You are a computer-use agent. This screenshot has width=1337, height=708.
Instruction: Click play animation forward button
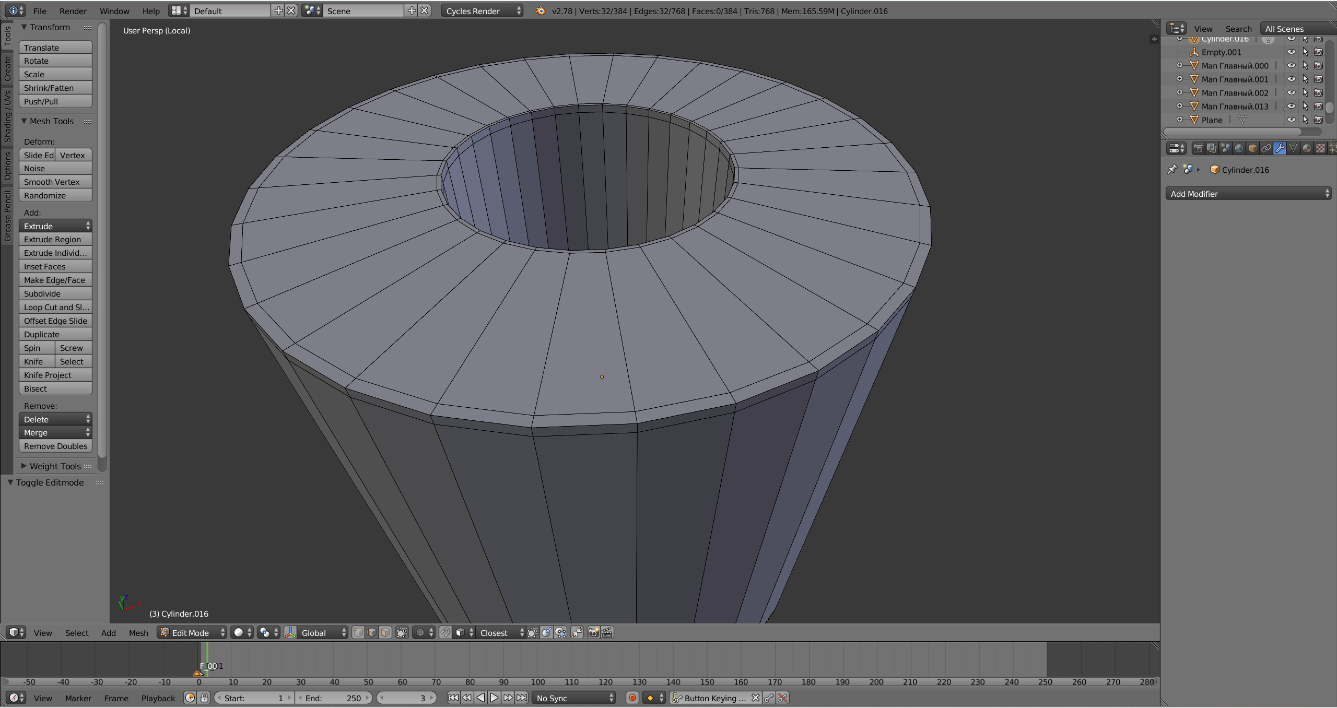(x=494, y=698)
